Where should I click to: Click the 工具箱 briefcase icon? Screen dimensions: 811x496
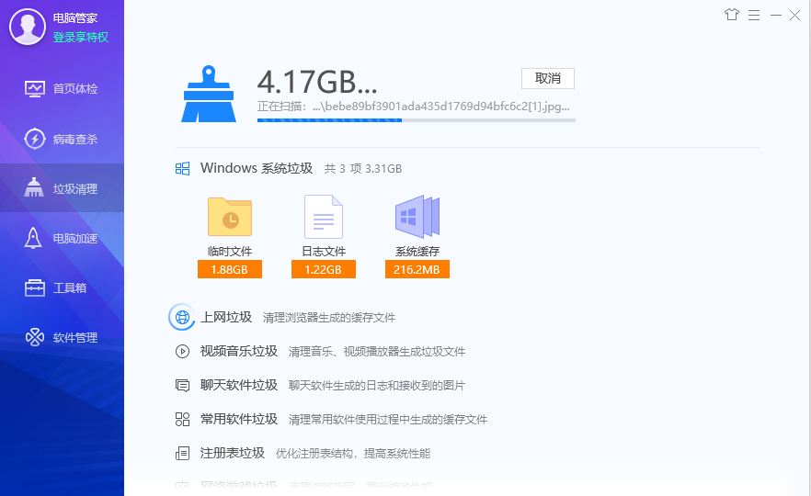pyautogui.click(x=35, y=287)
